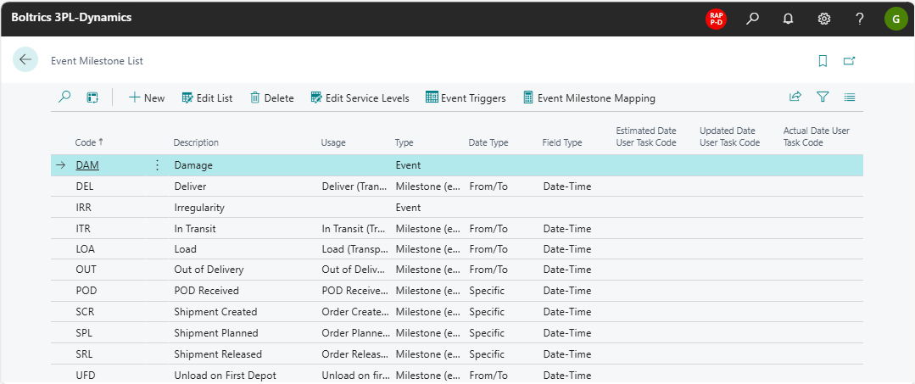
Task: Select the IRR code cell
Action: (x=85, y=207)
